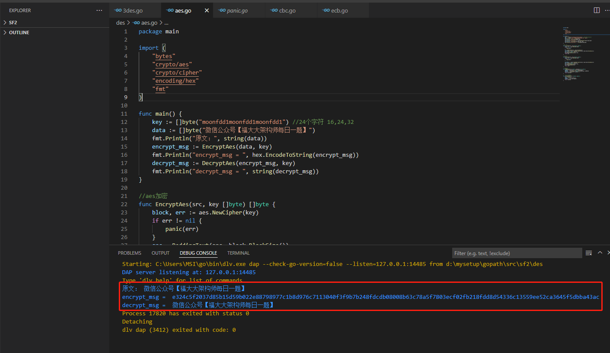
Task: Click 'dlv dap (3412) exited with code: 0'
Action: coord(179,330)
